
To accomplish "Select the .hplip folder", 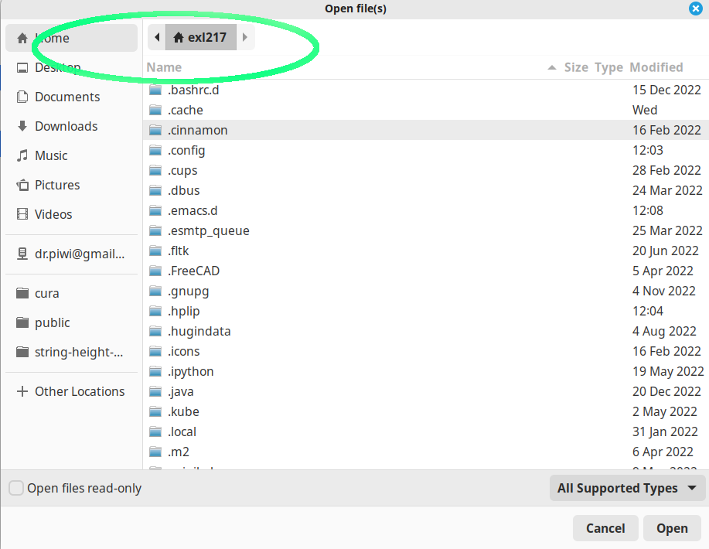I will pos(425,311).
